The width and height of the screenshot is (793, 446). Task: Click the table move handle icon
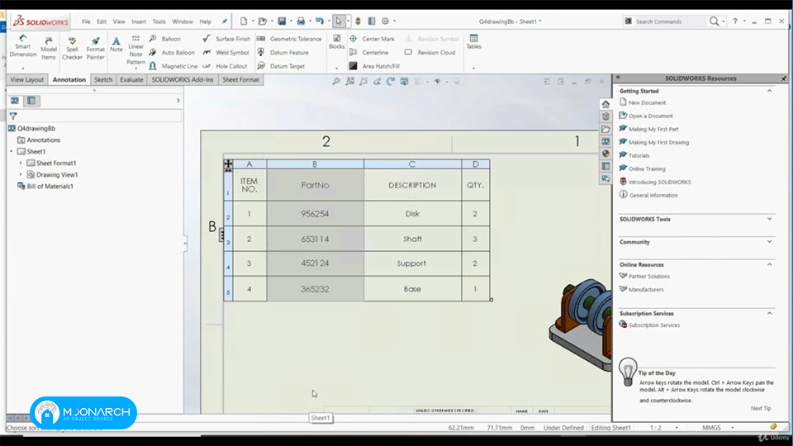(x=228, y=164)
